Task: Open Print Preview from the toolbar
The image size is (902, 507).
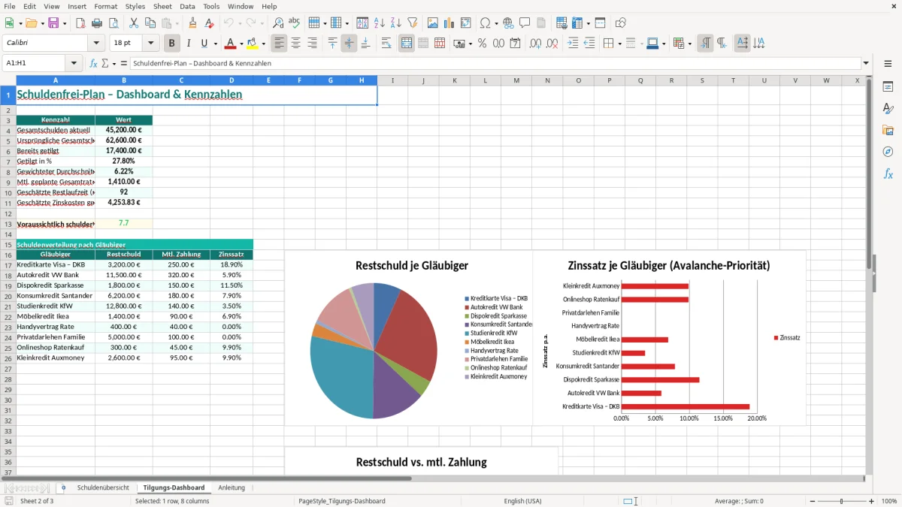Action: (x=113, y=23)
